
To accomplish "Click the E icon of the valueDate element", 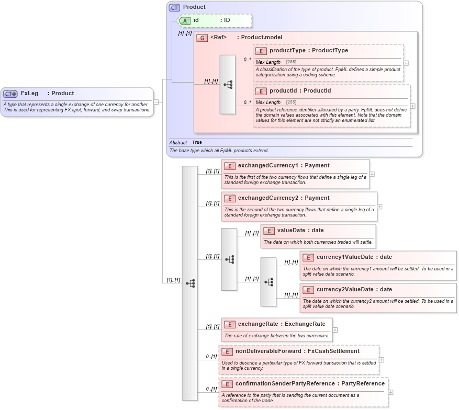I will click(x=268, y=231).
